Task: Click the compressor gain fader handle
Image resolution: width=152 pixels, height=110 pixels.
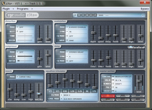Action: click(x=40, y=59)
